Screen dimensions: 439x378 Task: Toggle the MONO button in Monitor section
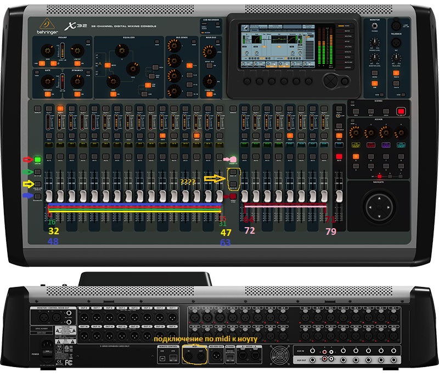point(375,74)
